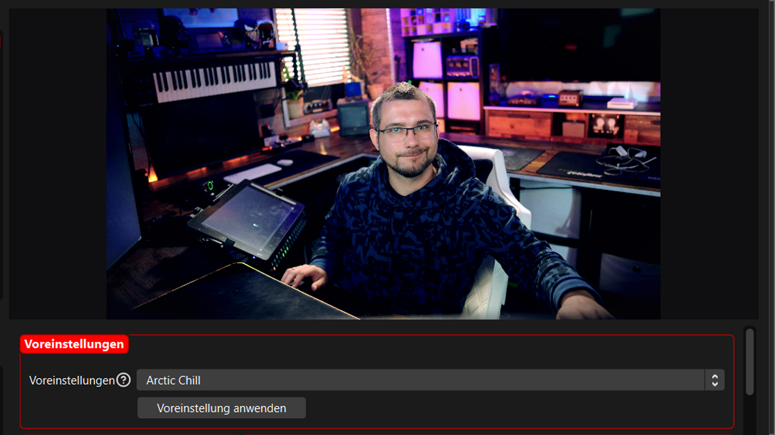Click the red Voreinstellungen section header
This screenshot has height=435, width=775.
point(74,344)
